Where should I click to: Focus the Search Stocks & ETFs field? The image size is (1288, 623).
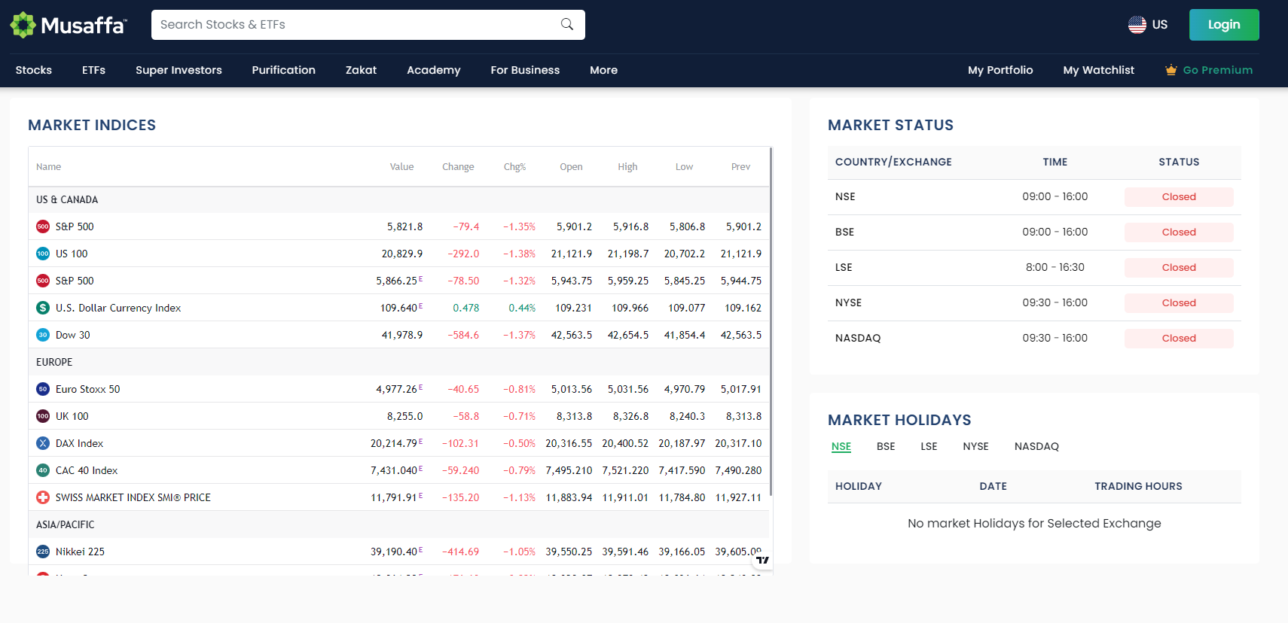point(354,25)
